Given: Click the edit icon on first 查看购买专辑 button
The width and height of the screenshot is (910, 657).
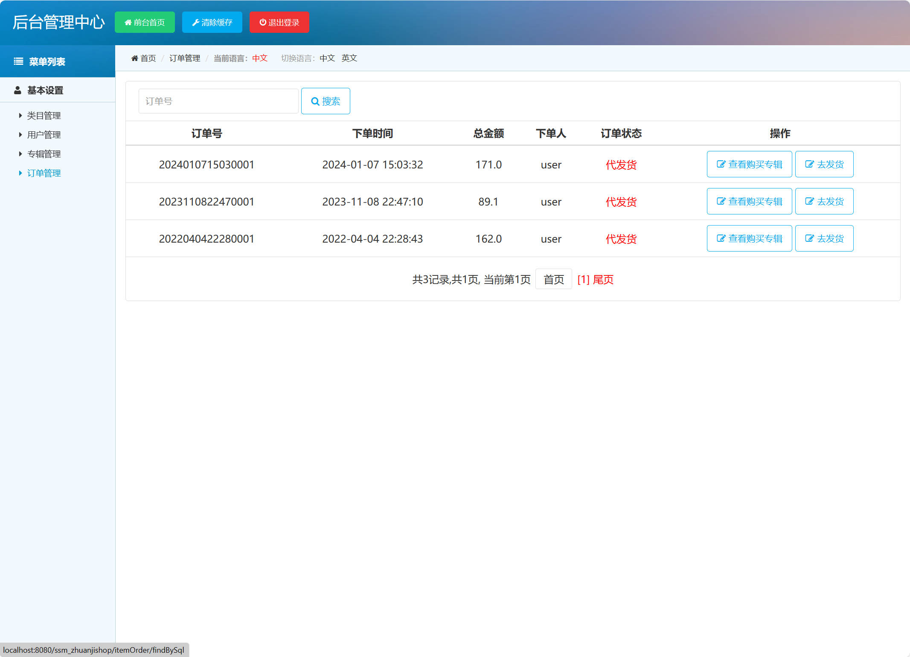Looking at the screenshot, I should (x=721, y=164).
